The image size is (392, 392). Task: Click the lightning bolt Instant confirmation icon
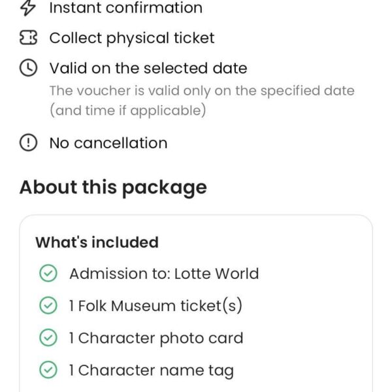coord(28,8)
